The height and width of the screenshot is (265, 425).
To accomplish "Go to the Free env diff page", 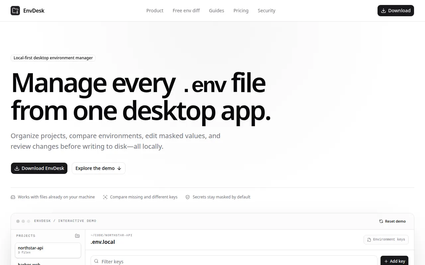I will pos(186,11).
